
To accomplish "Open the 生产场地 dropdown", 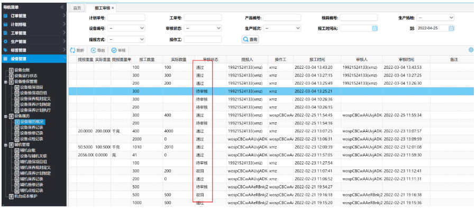I will click(x=435, y=17).
